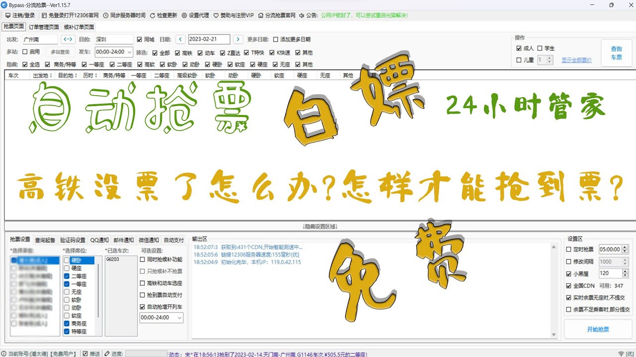Adjust the 定时抢票 time spinner

pos(625,249)
